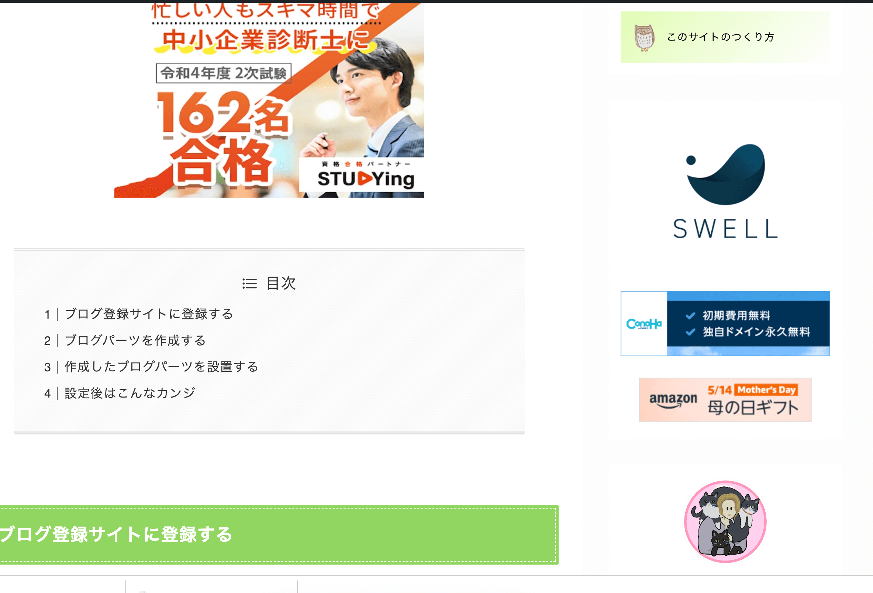This screenshot has width=873, height=593.
Task: Open the SWELL theme logo
Action: click(725, 191)
